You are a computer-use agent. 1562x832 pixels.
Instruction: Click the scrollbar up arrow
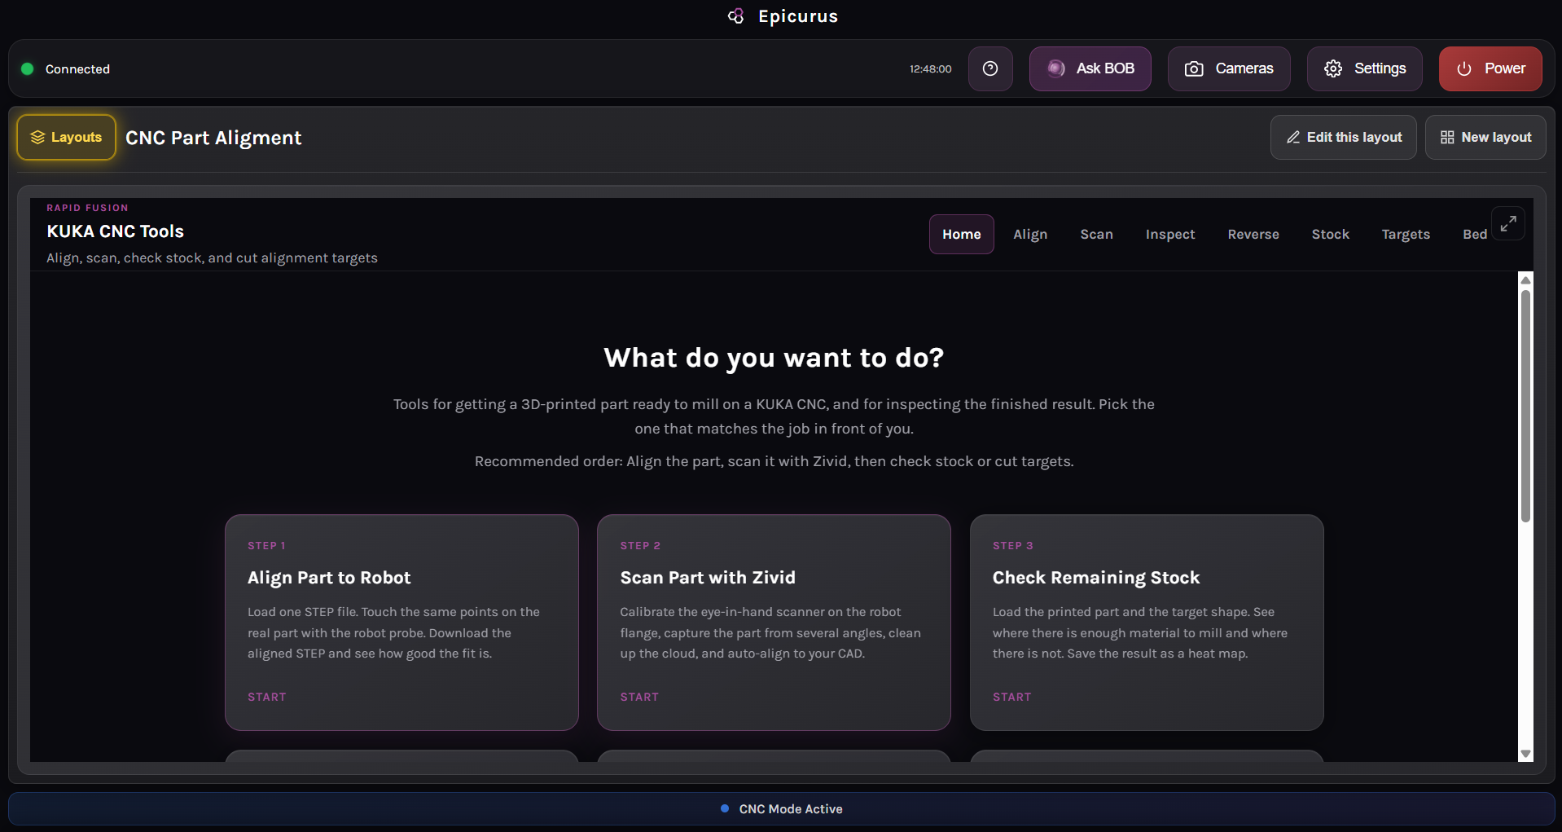pos(1526,280)
